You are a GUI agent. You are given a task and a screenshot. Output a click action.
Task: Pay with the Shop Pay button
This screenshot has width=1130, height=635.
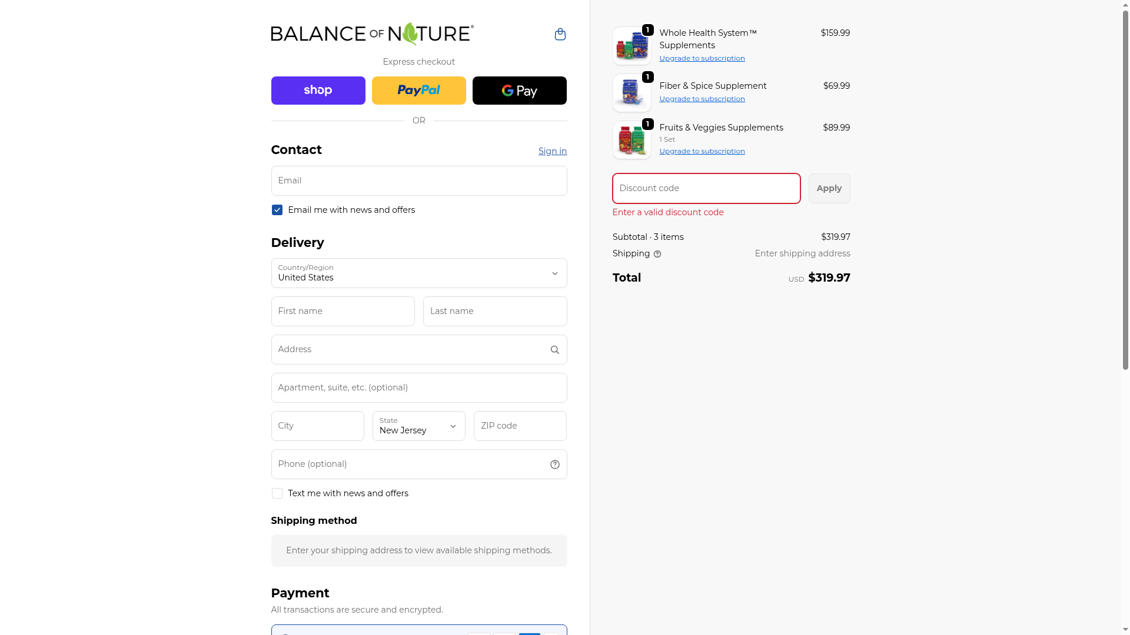pyautogui.click(x=318, y=91)
